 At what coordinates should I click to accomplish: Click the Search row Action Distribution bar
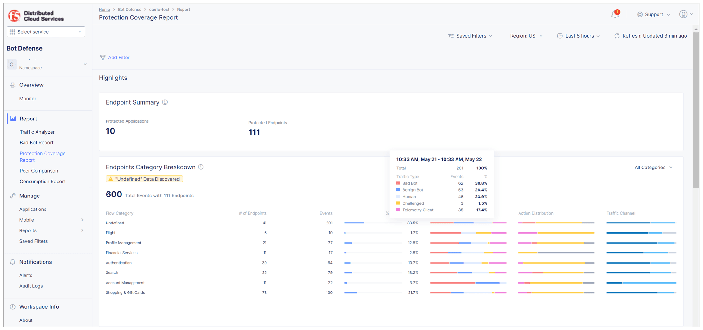(556, 273)
